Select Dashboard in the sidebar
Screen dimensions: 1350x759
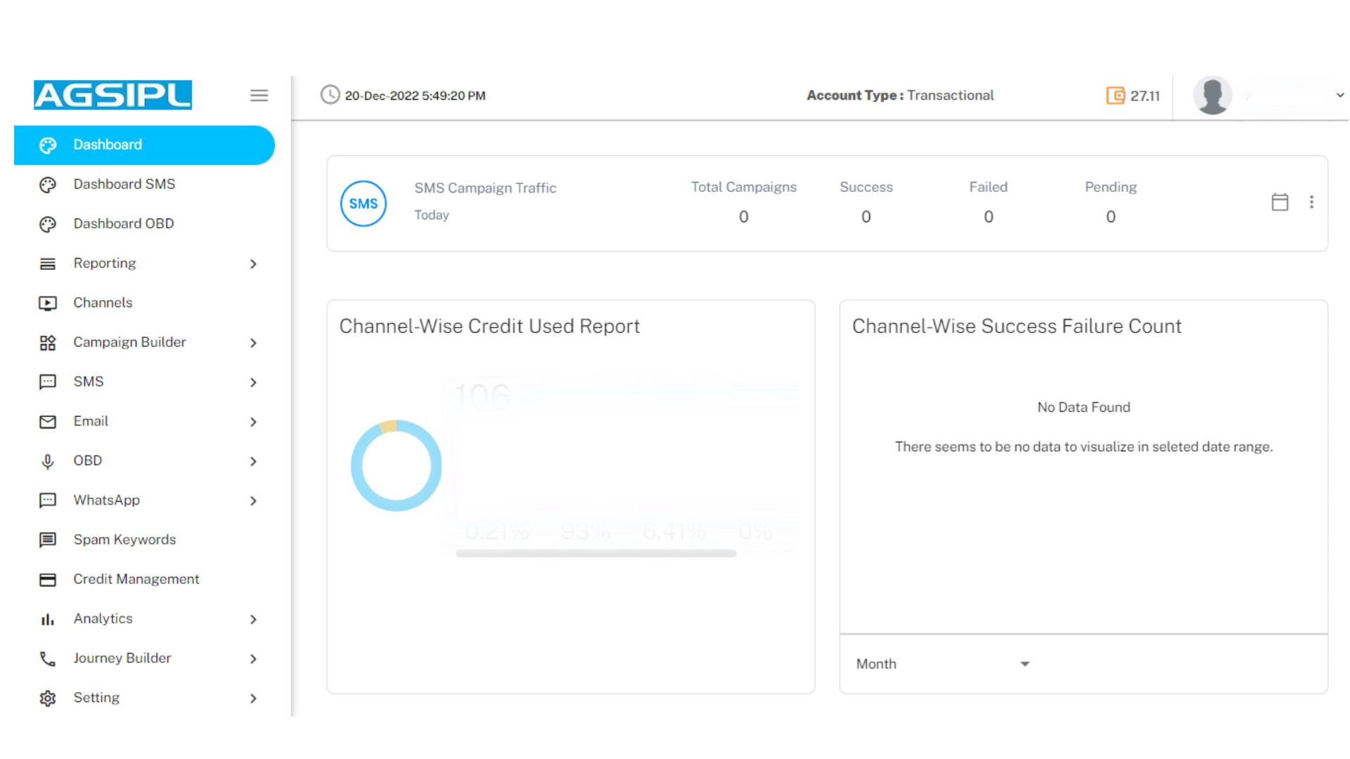pyautogui.click(x=144, y=145)
